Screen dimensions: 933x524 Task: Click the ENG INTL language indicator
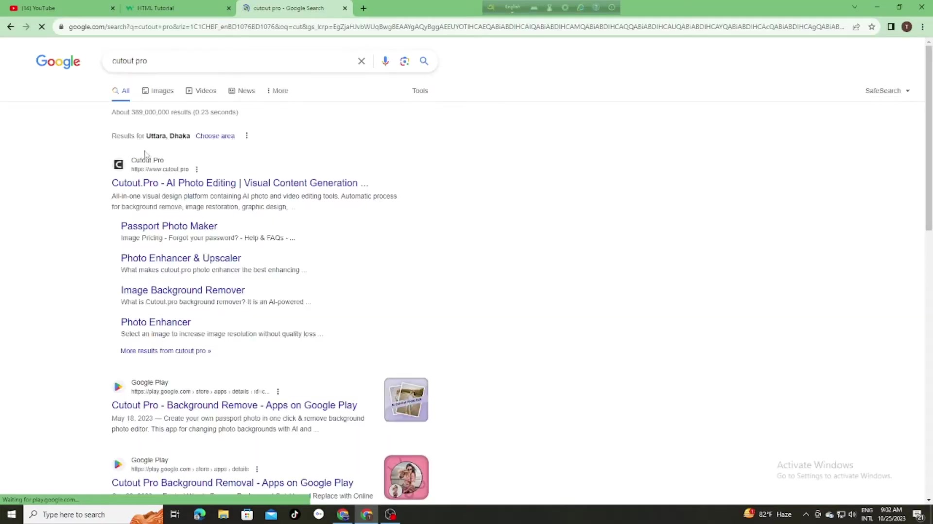[x=867, y=514]
